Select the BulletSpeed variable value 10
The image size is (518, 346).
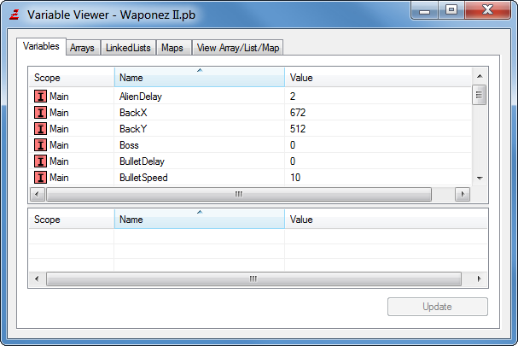pyautogui.click(x=294, y=178)
